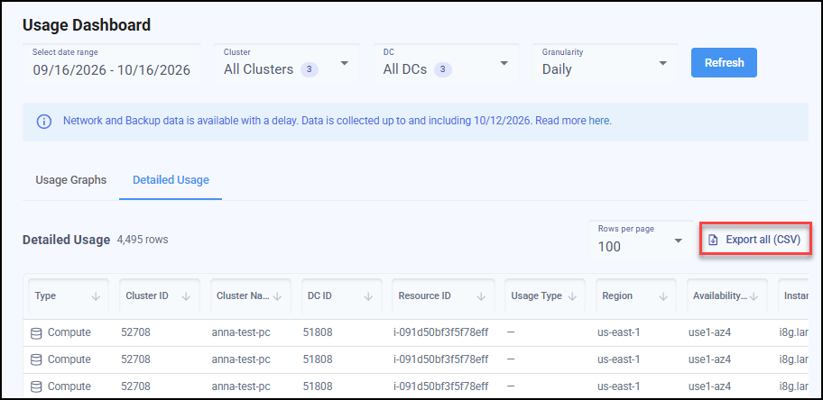823x400 pixels.
Task: Click the Refresh button
Action: tap(724, 63)
